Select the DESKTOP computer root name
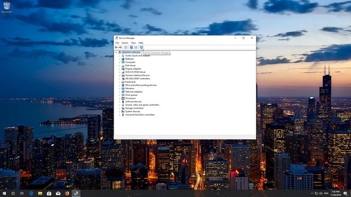Screen dimensions: 351x197 tap(131, 53)
